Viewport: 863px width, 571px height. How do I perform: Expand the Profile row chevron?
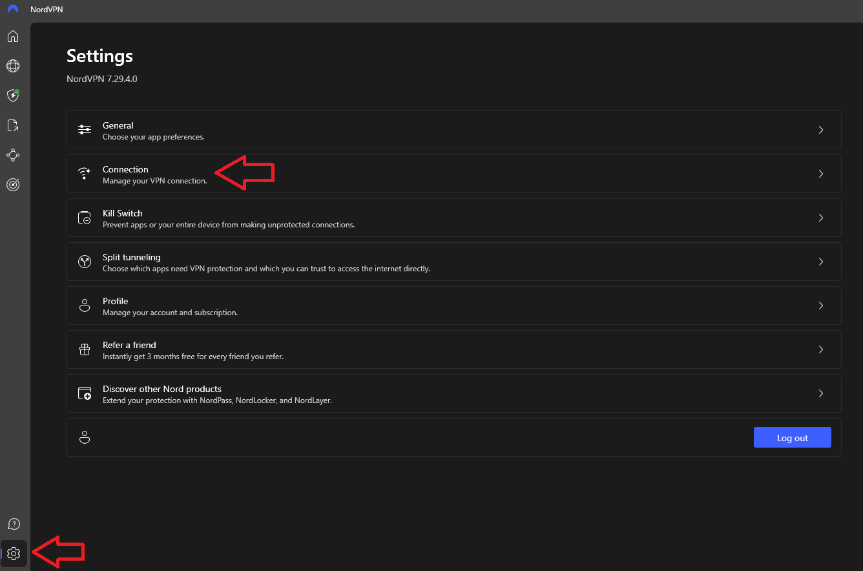[821, 306]
